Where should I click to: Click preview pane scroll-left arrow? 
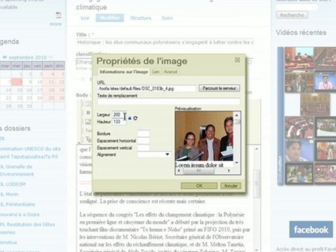tap(179, 171)
